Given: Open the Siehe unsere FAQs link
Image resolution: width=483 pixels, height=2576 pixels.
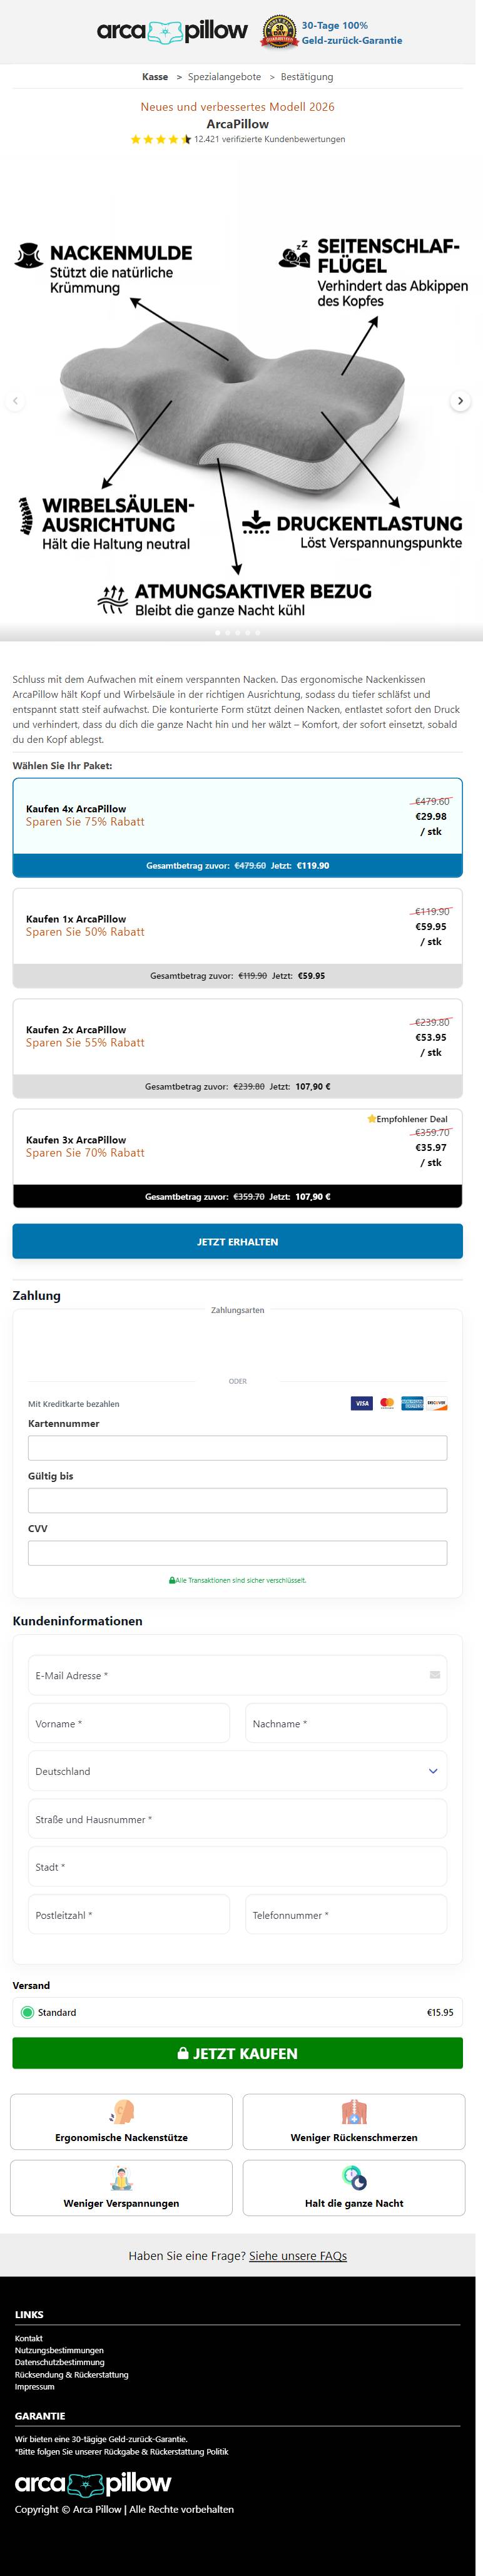Looking at the screenshot, I should (298, 2255).
